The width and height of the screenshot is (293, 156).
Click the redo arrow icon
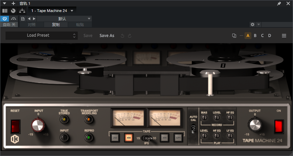pos(130,36)
